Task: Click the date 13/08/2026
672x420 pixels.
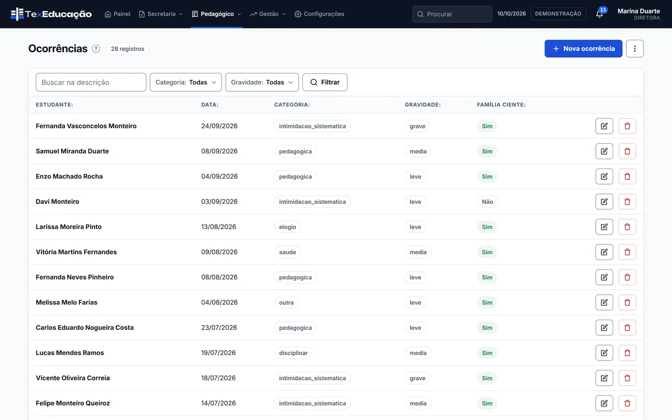Action: click(219, 227)
